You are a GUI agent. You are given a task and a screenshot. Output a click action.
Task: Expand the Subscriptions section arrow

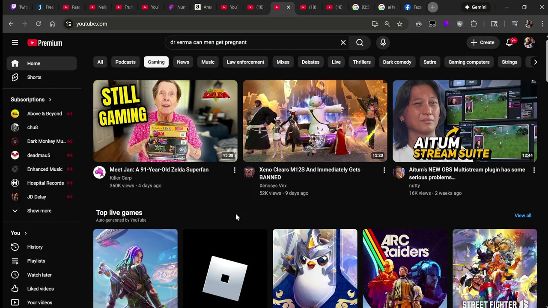(50, 100)
